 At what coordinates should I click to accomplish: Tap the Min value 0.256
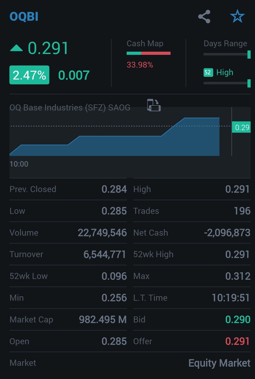click(114, 298)
